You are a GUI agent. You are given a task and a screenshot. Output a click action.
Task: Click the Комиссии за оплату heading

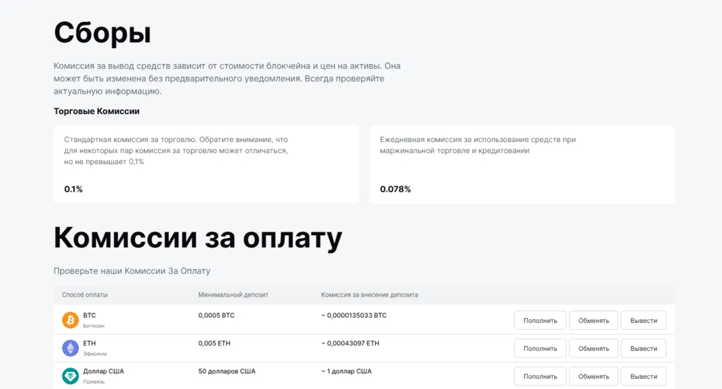[198, 238]
